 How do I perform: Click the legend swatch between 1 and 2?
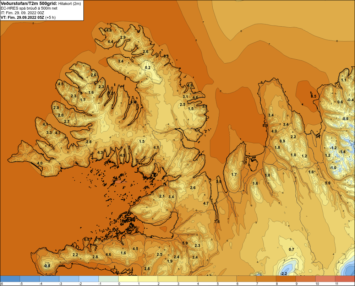pyautogui.click(x=148, y=279)
